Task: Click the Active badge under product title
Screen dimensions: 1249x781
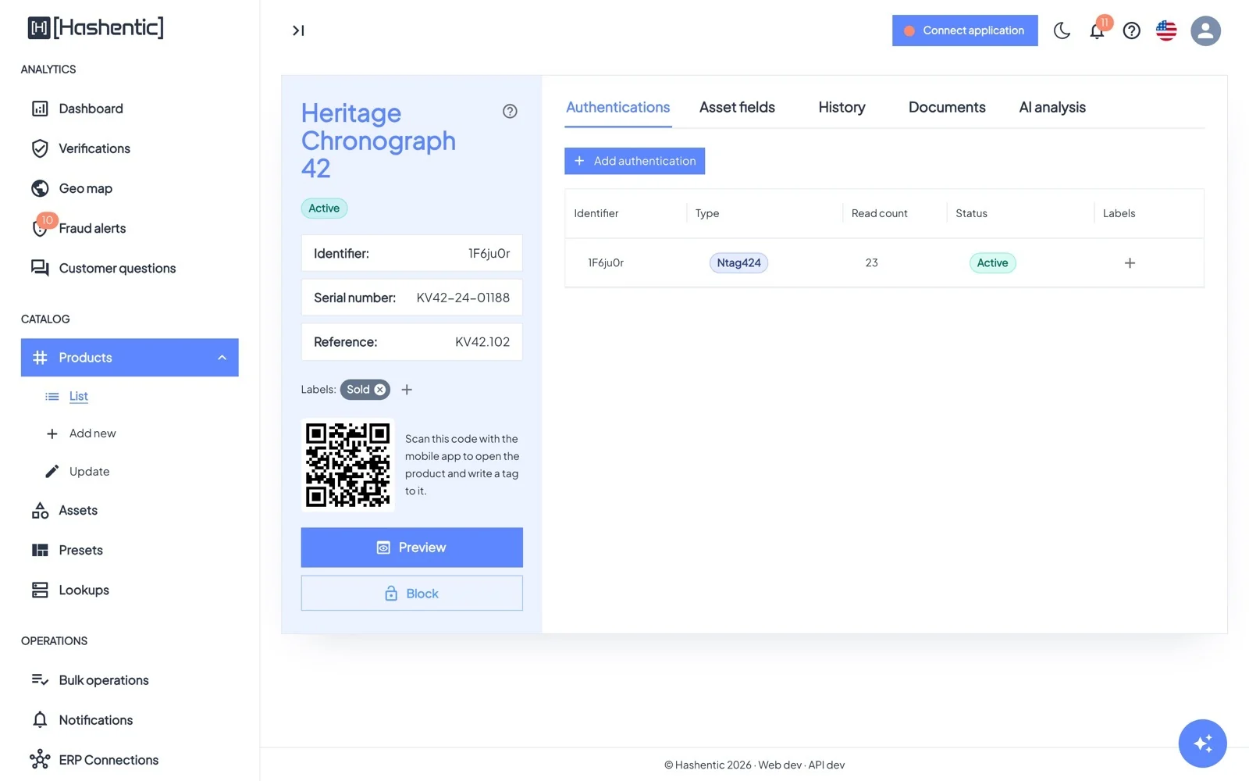Action: (x=324, y=209)
